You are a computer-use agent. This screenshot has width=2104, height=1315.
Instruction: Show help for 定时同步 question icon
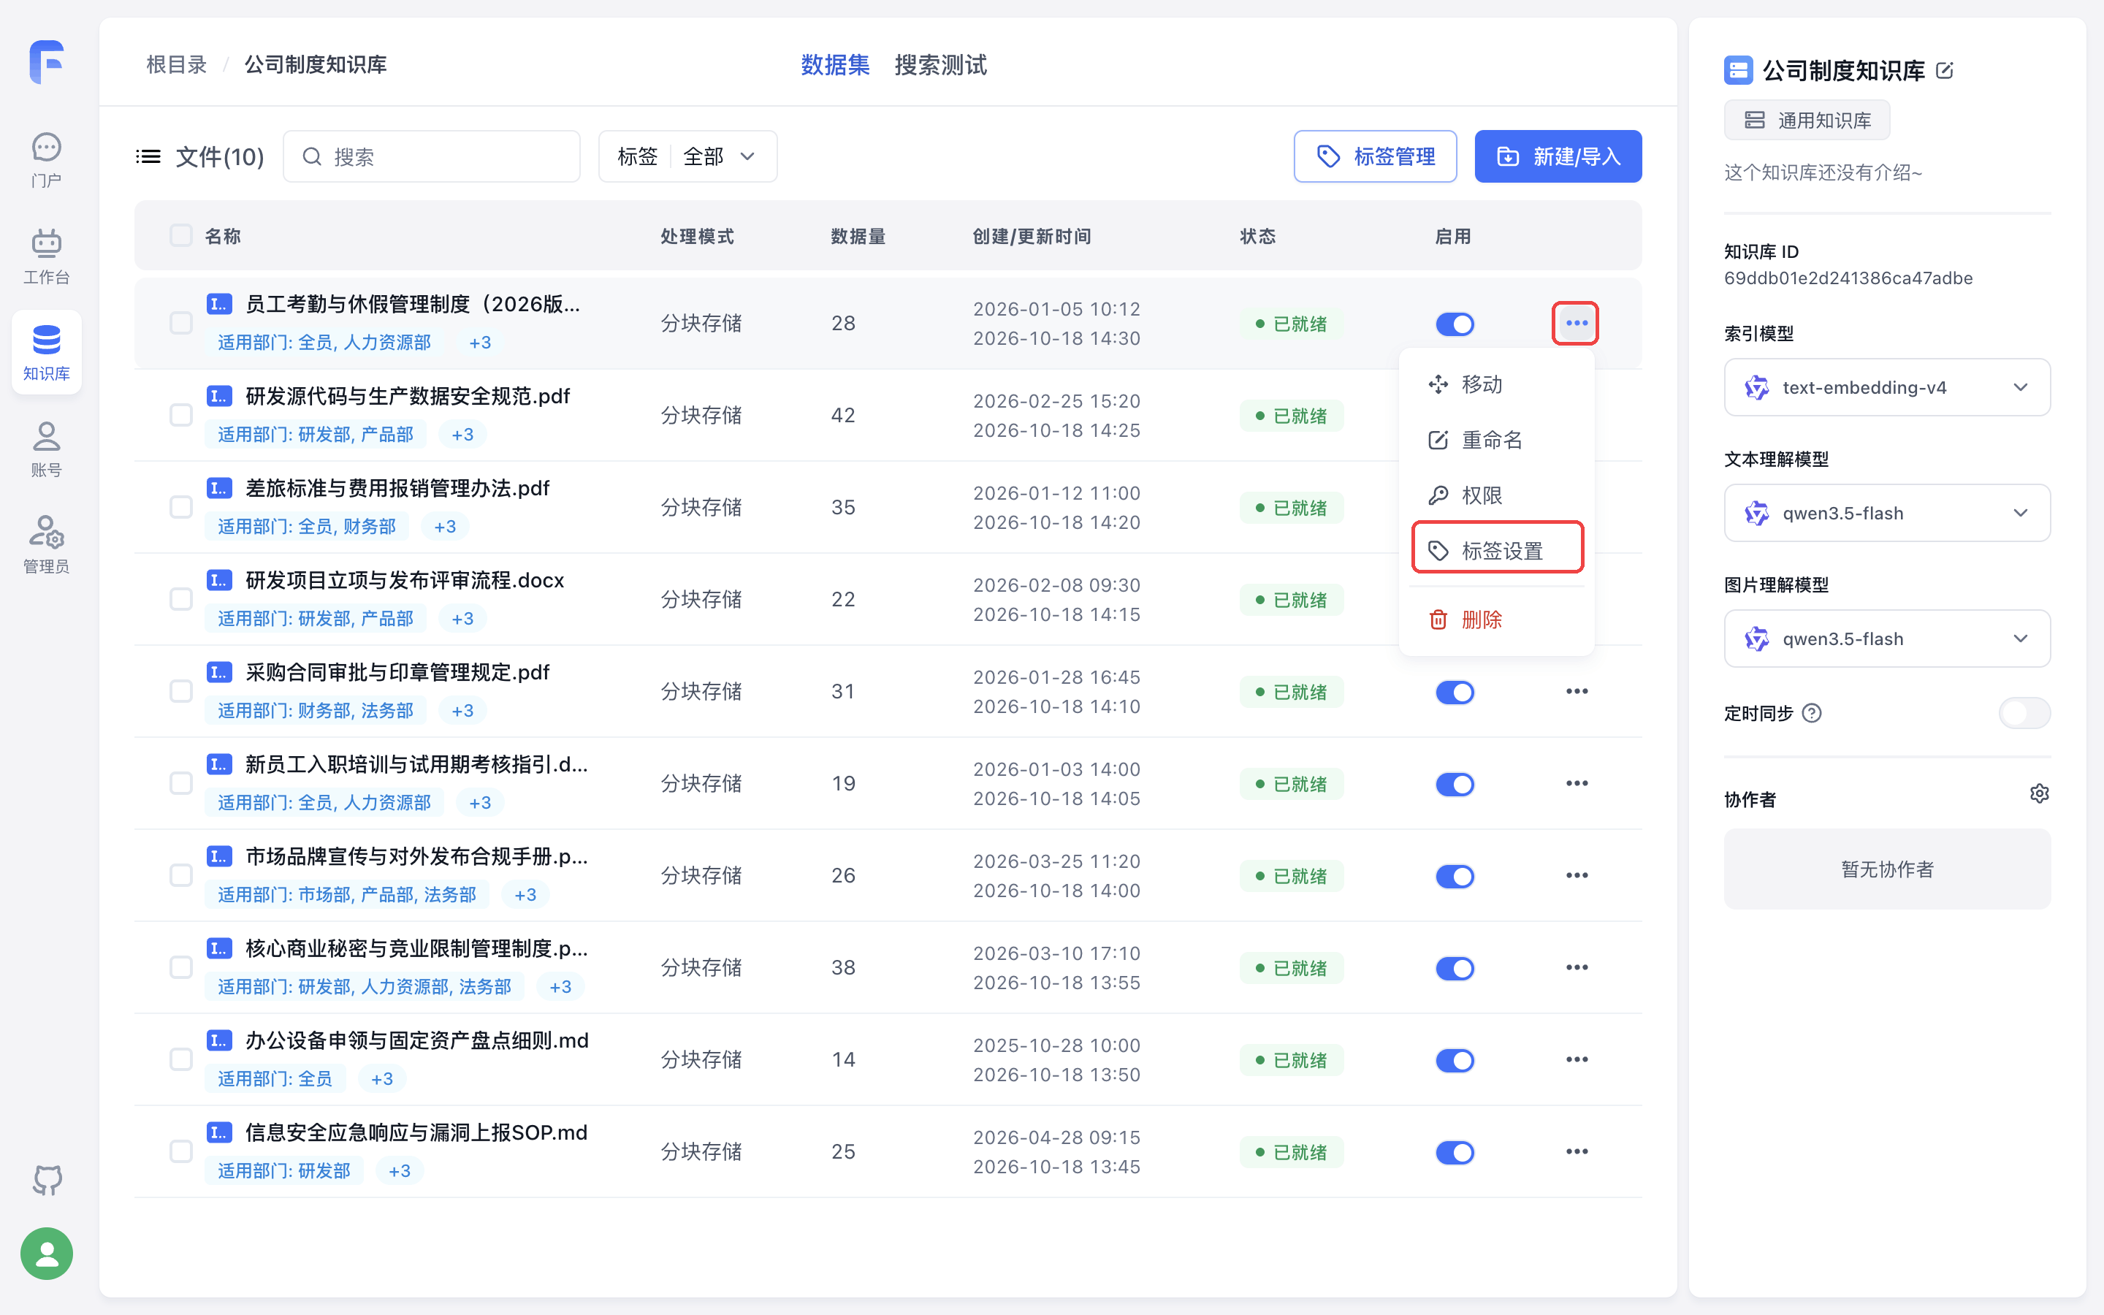[x=1812, y=713]
